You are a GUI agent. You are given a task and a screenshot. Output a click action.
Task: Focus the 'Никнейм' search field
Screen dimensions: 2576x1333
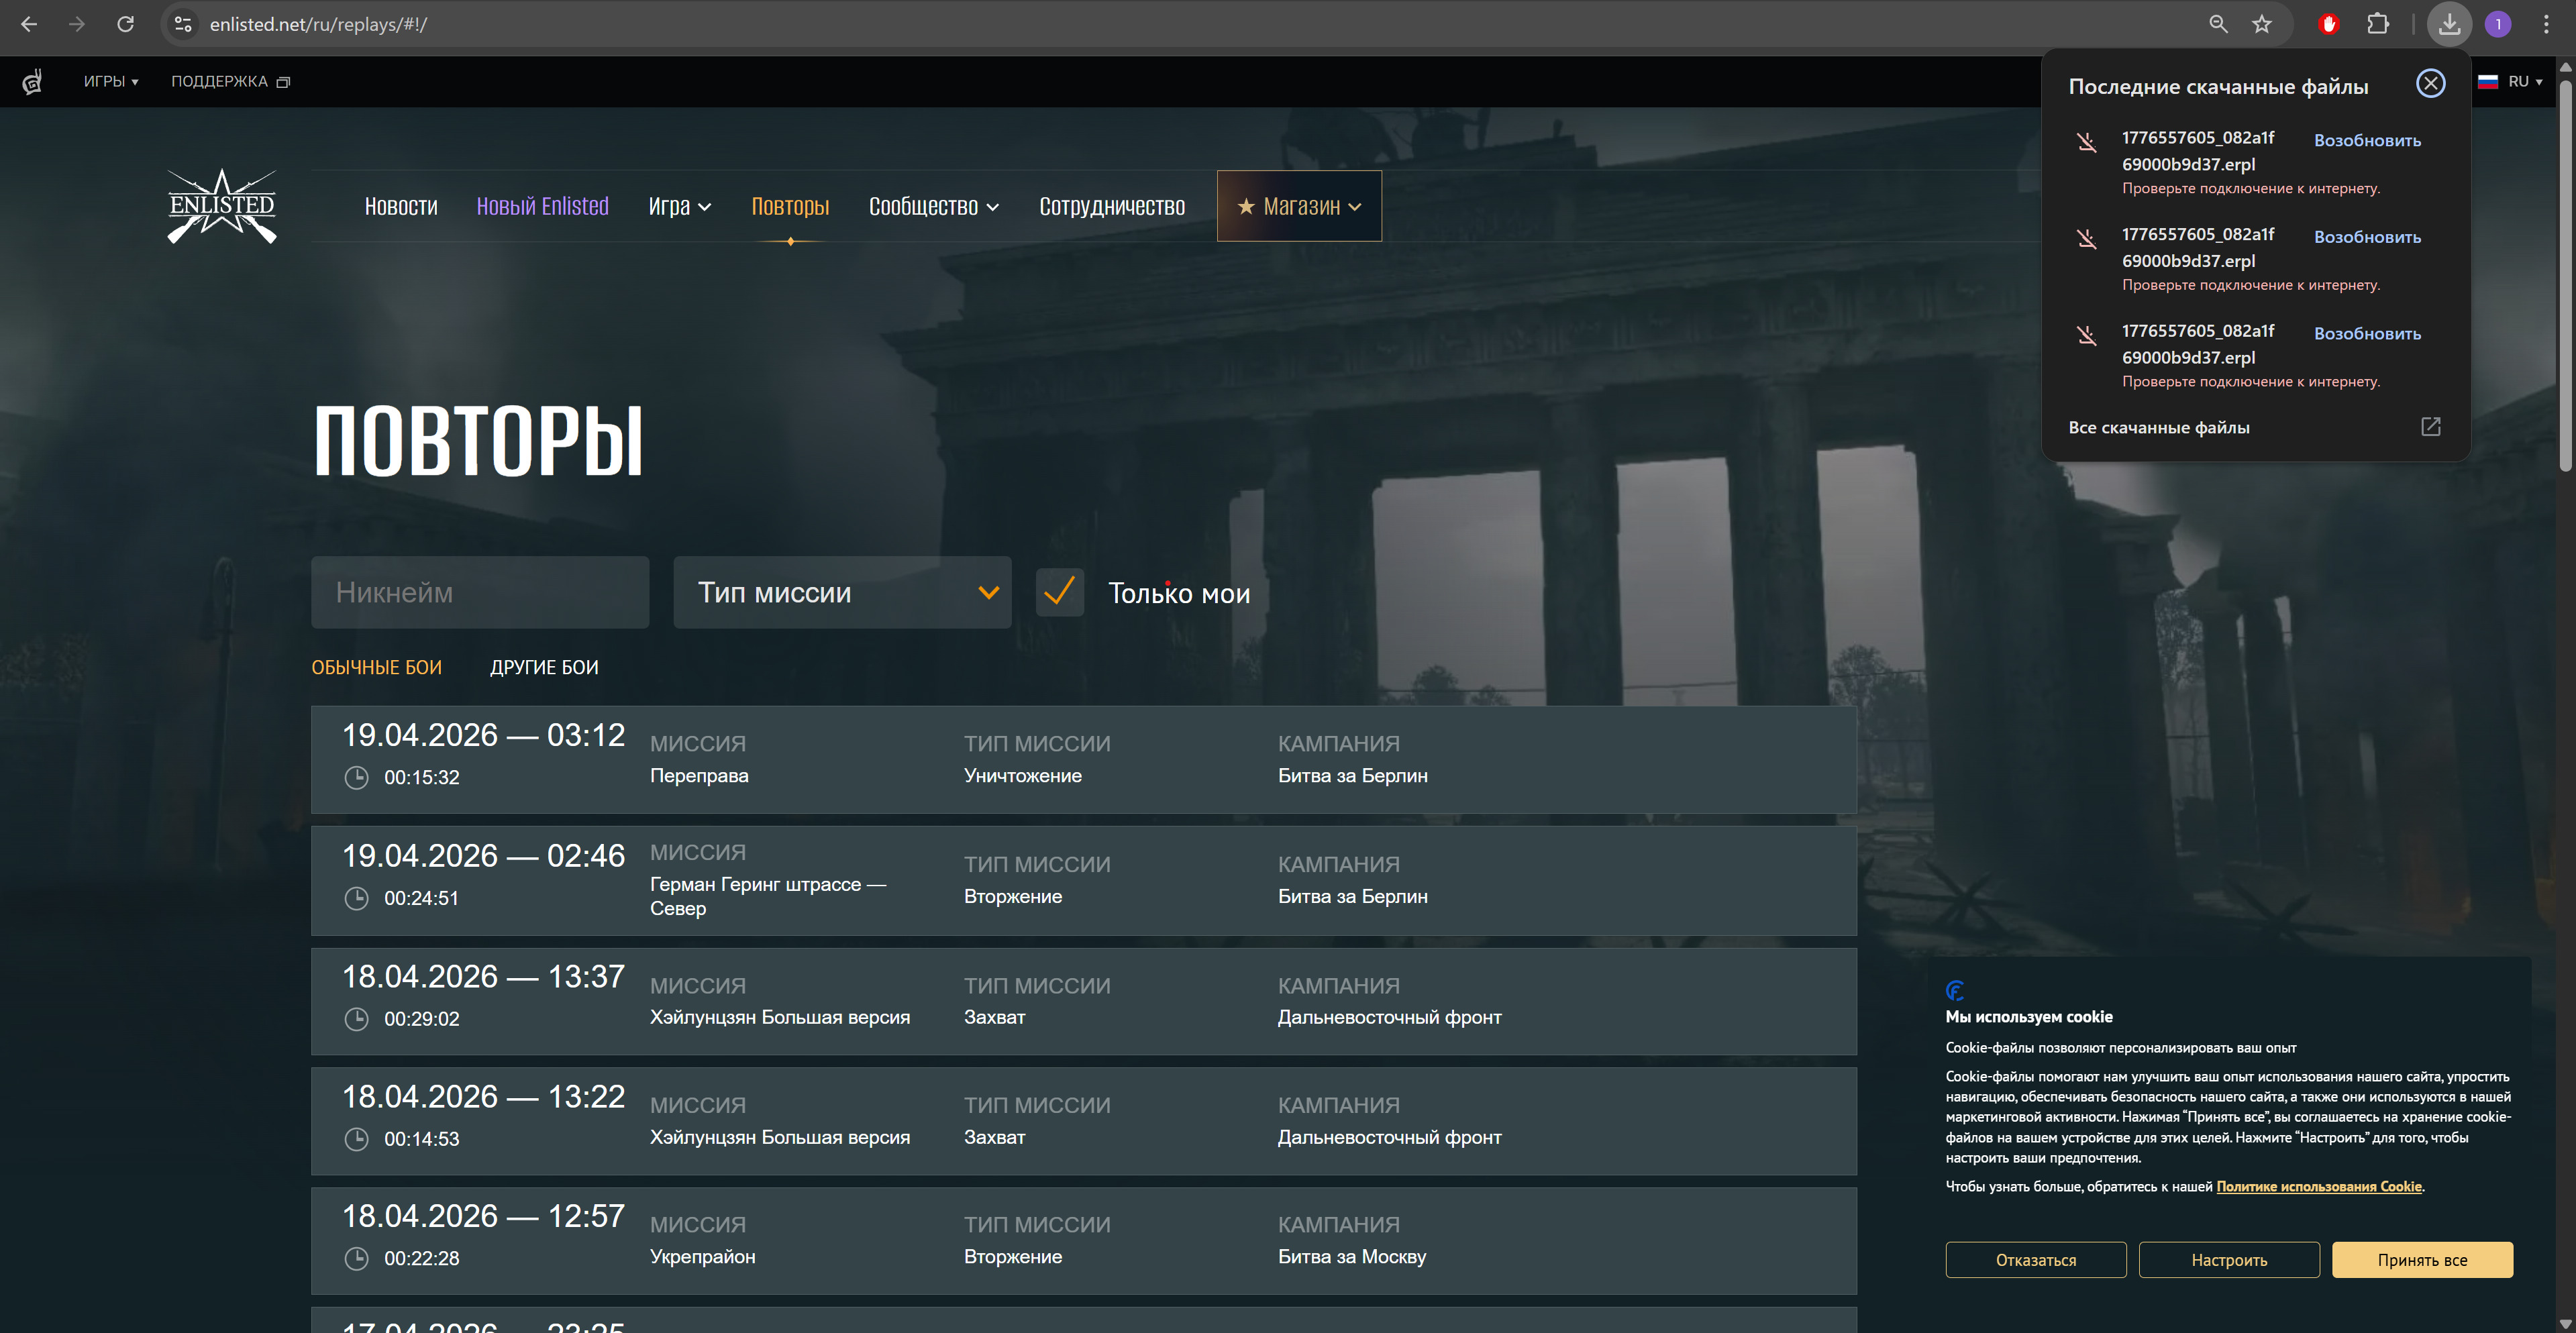click(480, 592)
